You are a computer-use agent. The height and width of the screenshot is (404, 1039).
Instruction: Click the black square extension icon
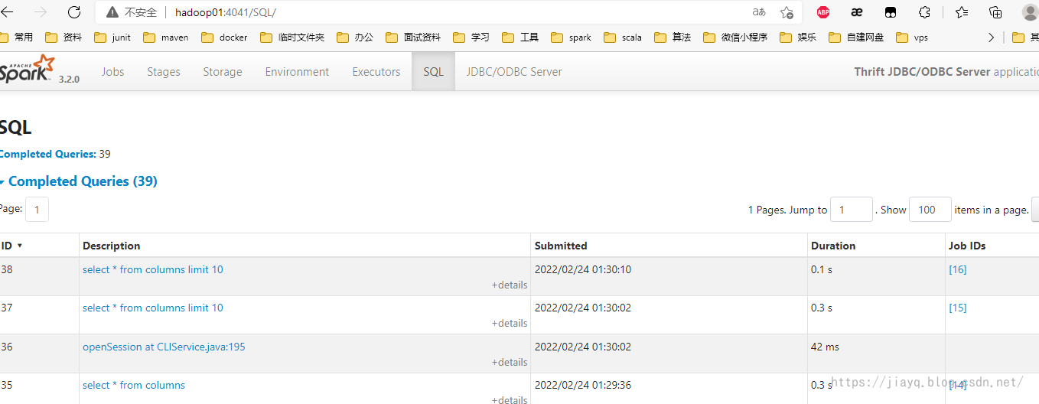[x=891, y=12]
